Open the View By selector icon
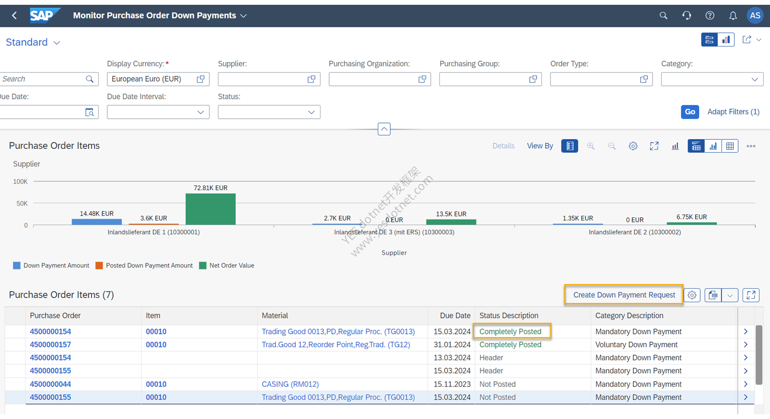Viewport: 770px width, 419px height. 570,146
